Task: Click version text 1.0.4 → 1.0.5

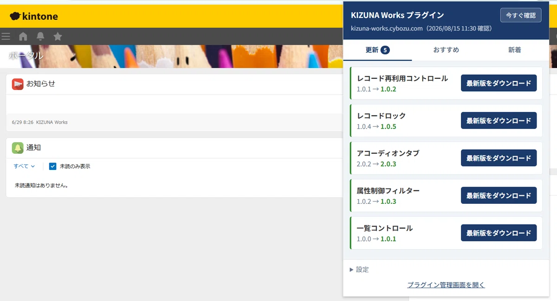Action: [x=376, y=126]
